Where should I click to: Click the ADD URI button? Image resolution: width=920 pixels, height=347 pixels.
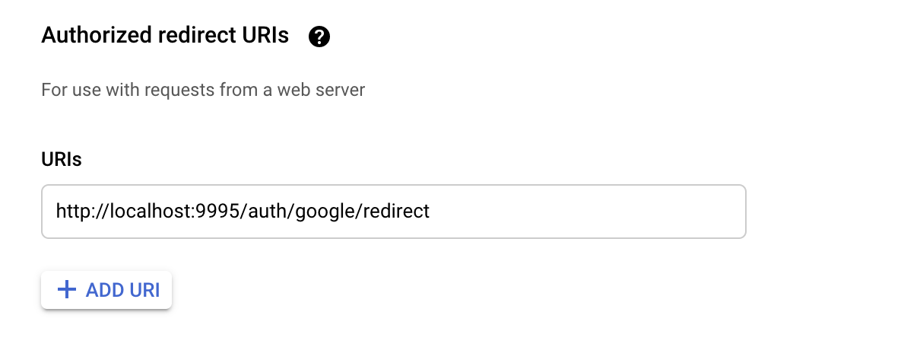pyautogui.click(x=106, y=290)
